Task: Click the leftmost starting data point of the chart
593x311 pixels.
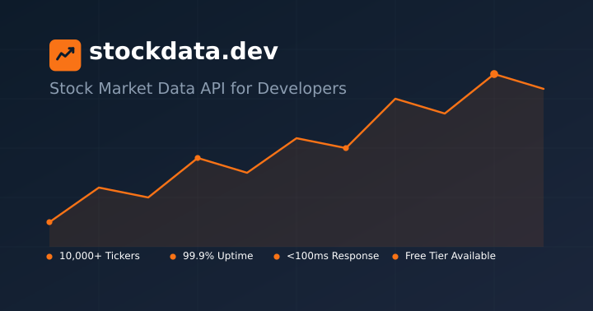Action: pos(49,222)
